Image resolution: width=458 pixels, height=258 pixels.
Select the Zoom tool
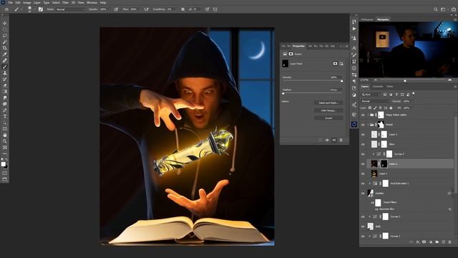(5, 141)
